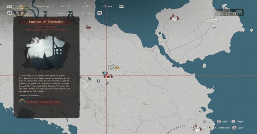This screenshot has width=257, height=134.
Task: Switch to the Journal tab
Action: 65,7
